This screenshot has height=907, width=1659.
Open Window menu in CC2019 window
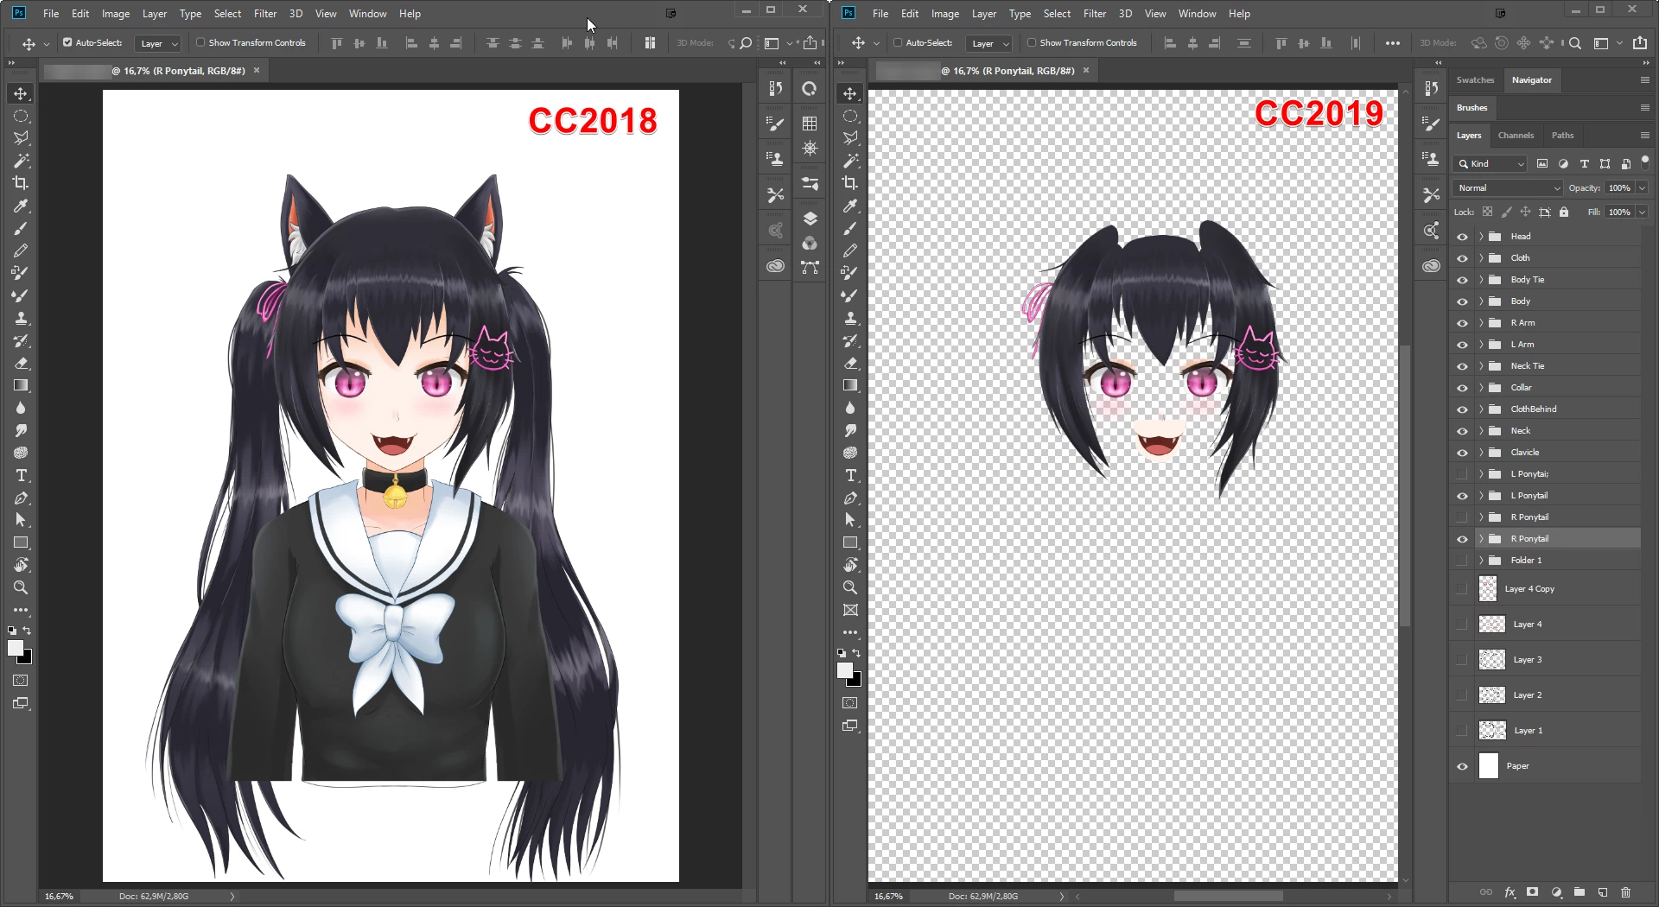pyautogui.click(x=1197, y=14)
